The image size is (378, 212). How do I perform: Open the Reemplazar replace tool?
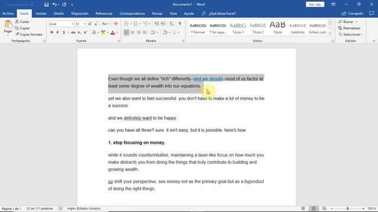[x=349, y=28]
